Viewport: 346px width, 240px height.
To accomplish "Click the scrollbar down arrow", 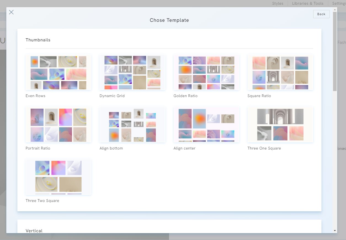I will tap(335, 231).
